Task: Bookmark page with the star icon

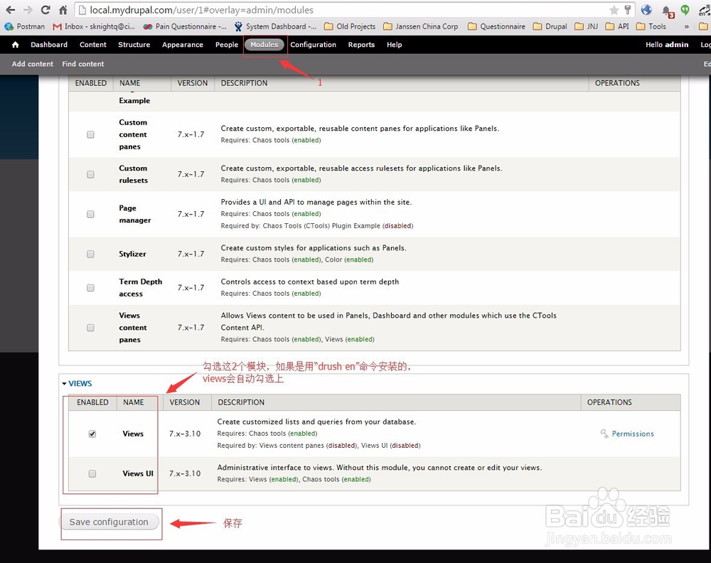Action: [x=614, y=10]
